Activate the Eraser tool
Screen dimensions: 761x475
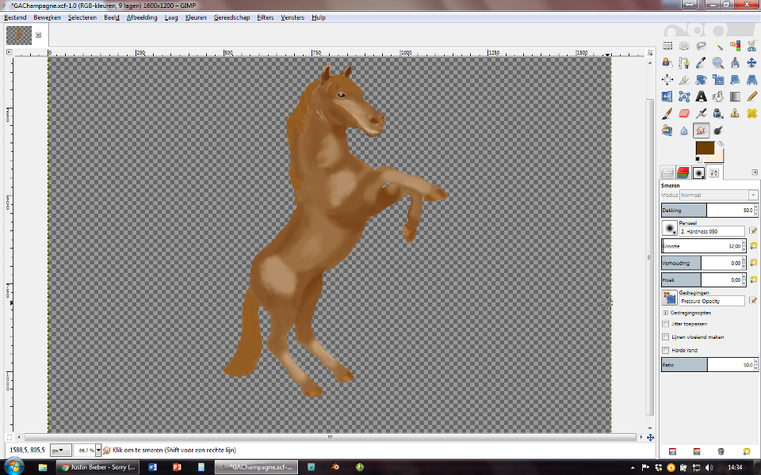click(684, 113)
